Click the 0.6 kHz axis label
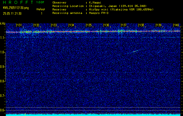Viewport: 183px width, 116px height. tap(3, 110)
